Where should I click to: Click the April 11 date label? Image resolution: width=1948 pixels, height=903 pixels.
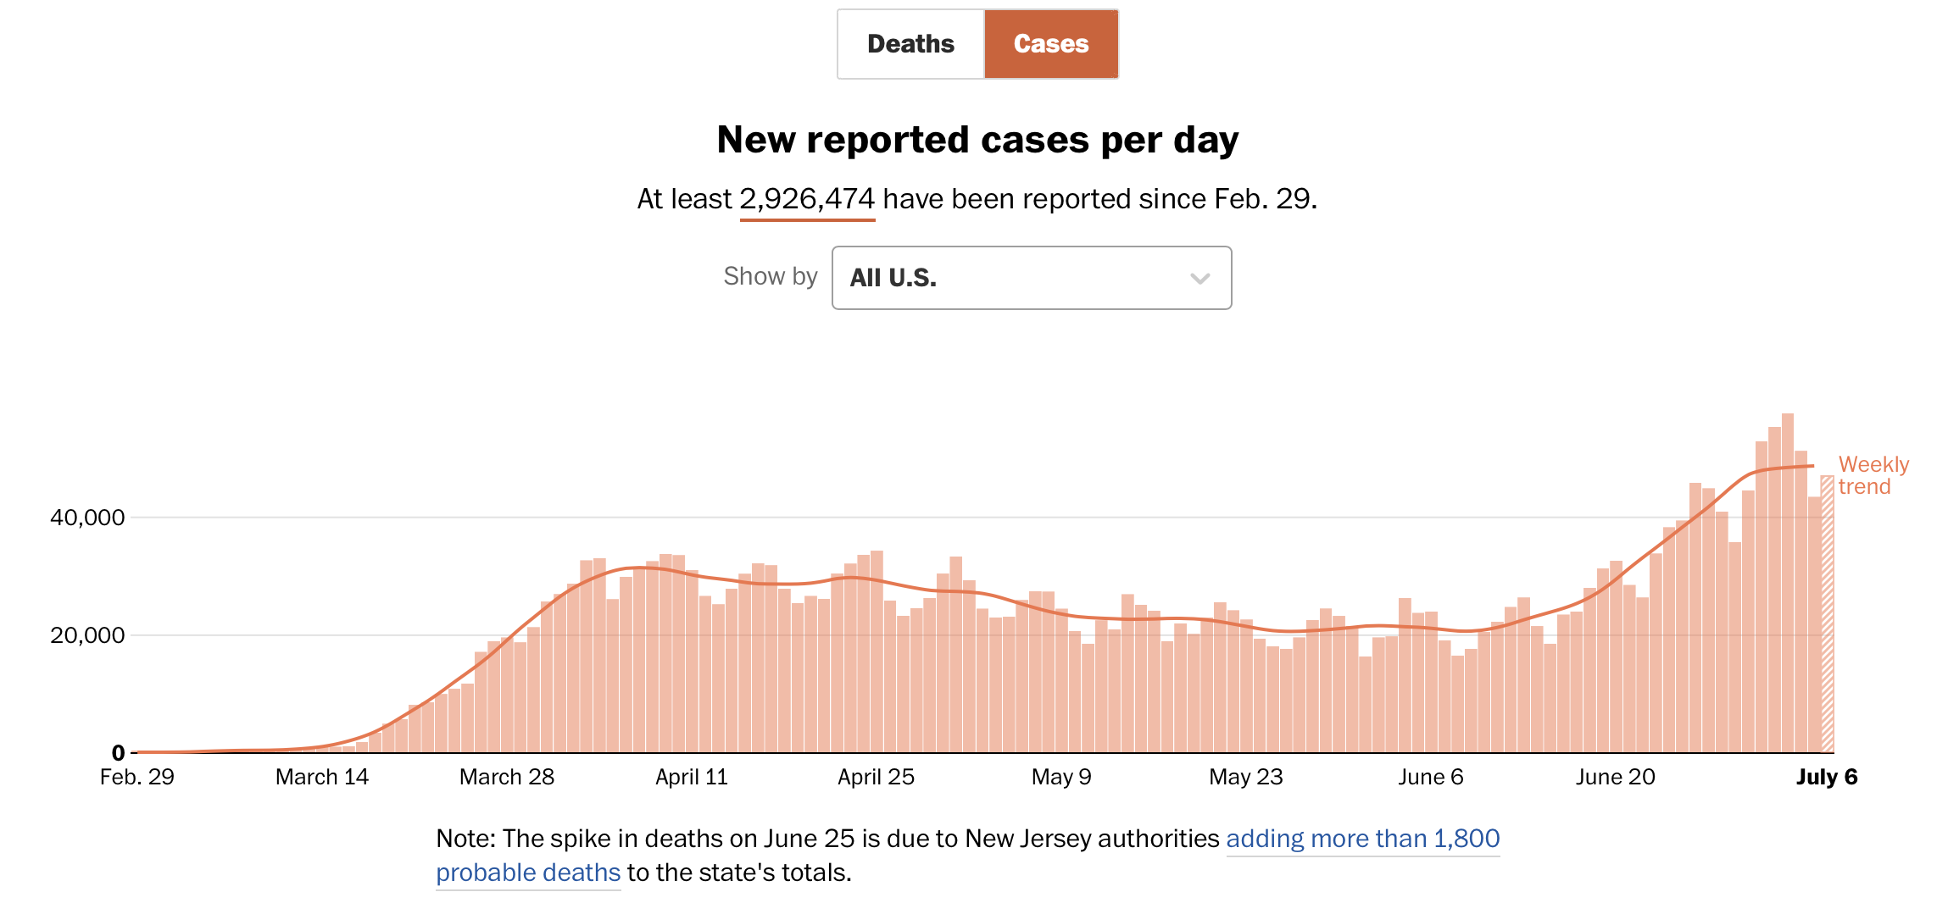[x=692, y=777]
